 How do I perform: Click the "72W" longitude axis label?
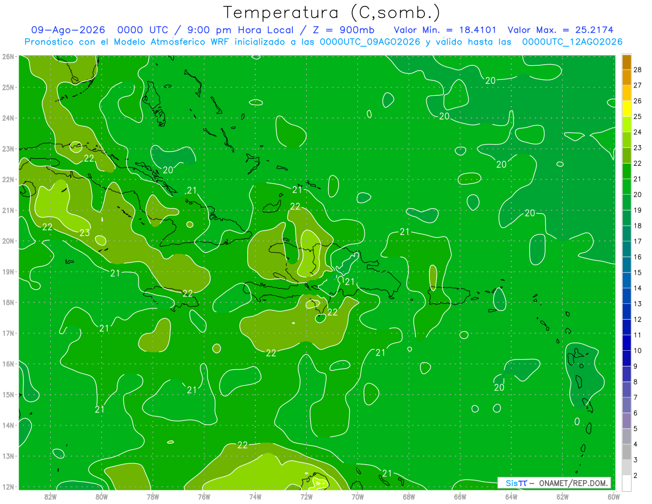tap(306, 496)
